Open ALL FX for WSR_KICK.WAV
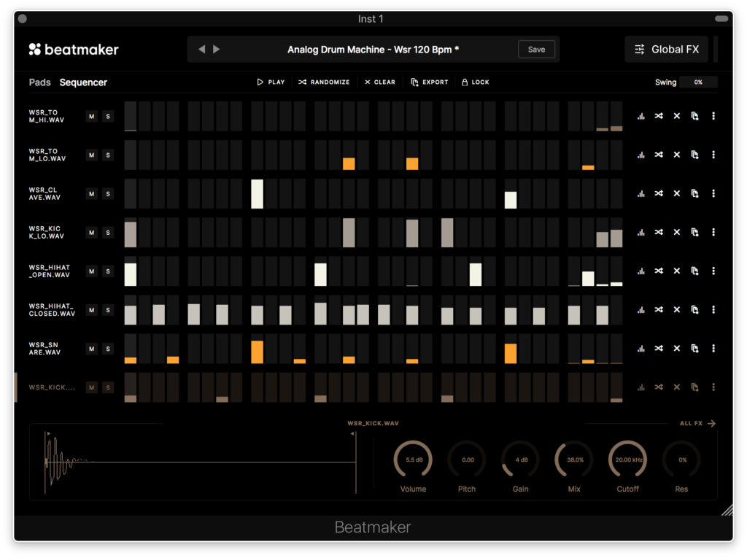747x558 pixels. 697,423
